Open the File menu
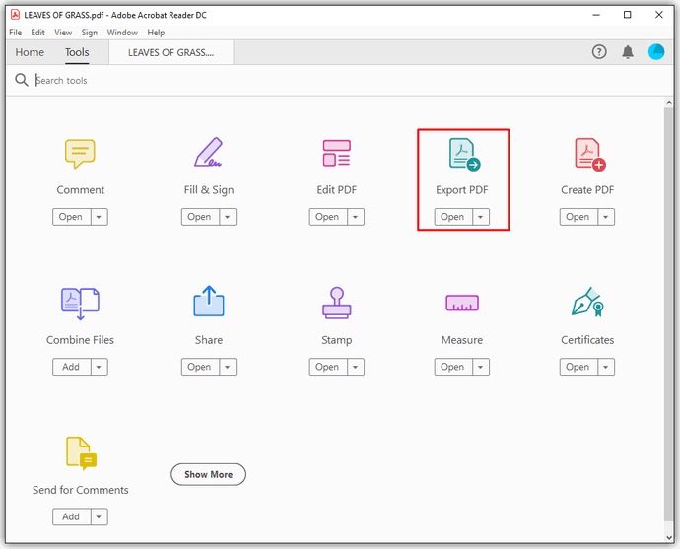 click(15, 33)
